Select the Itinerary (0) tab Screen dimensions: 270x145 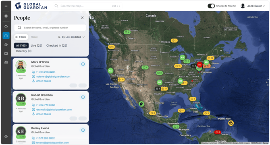[24, 51]
